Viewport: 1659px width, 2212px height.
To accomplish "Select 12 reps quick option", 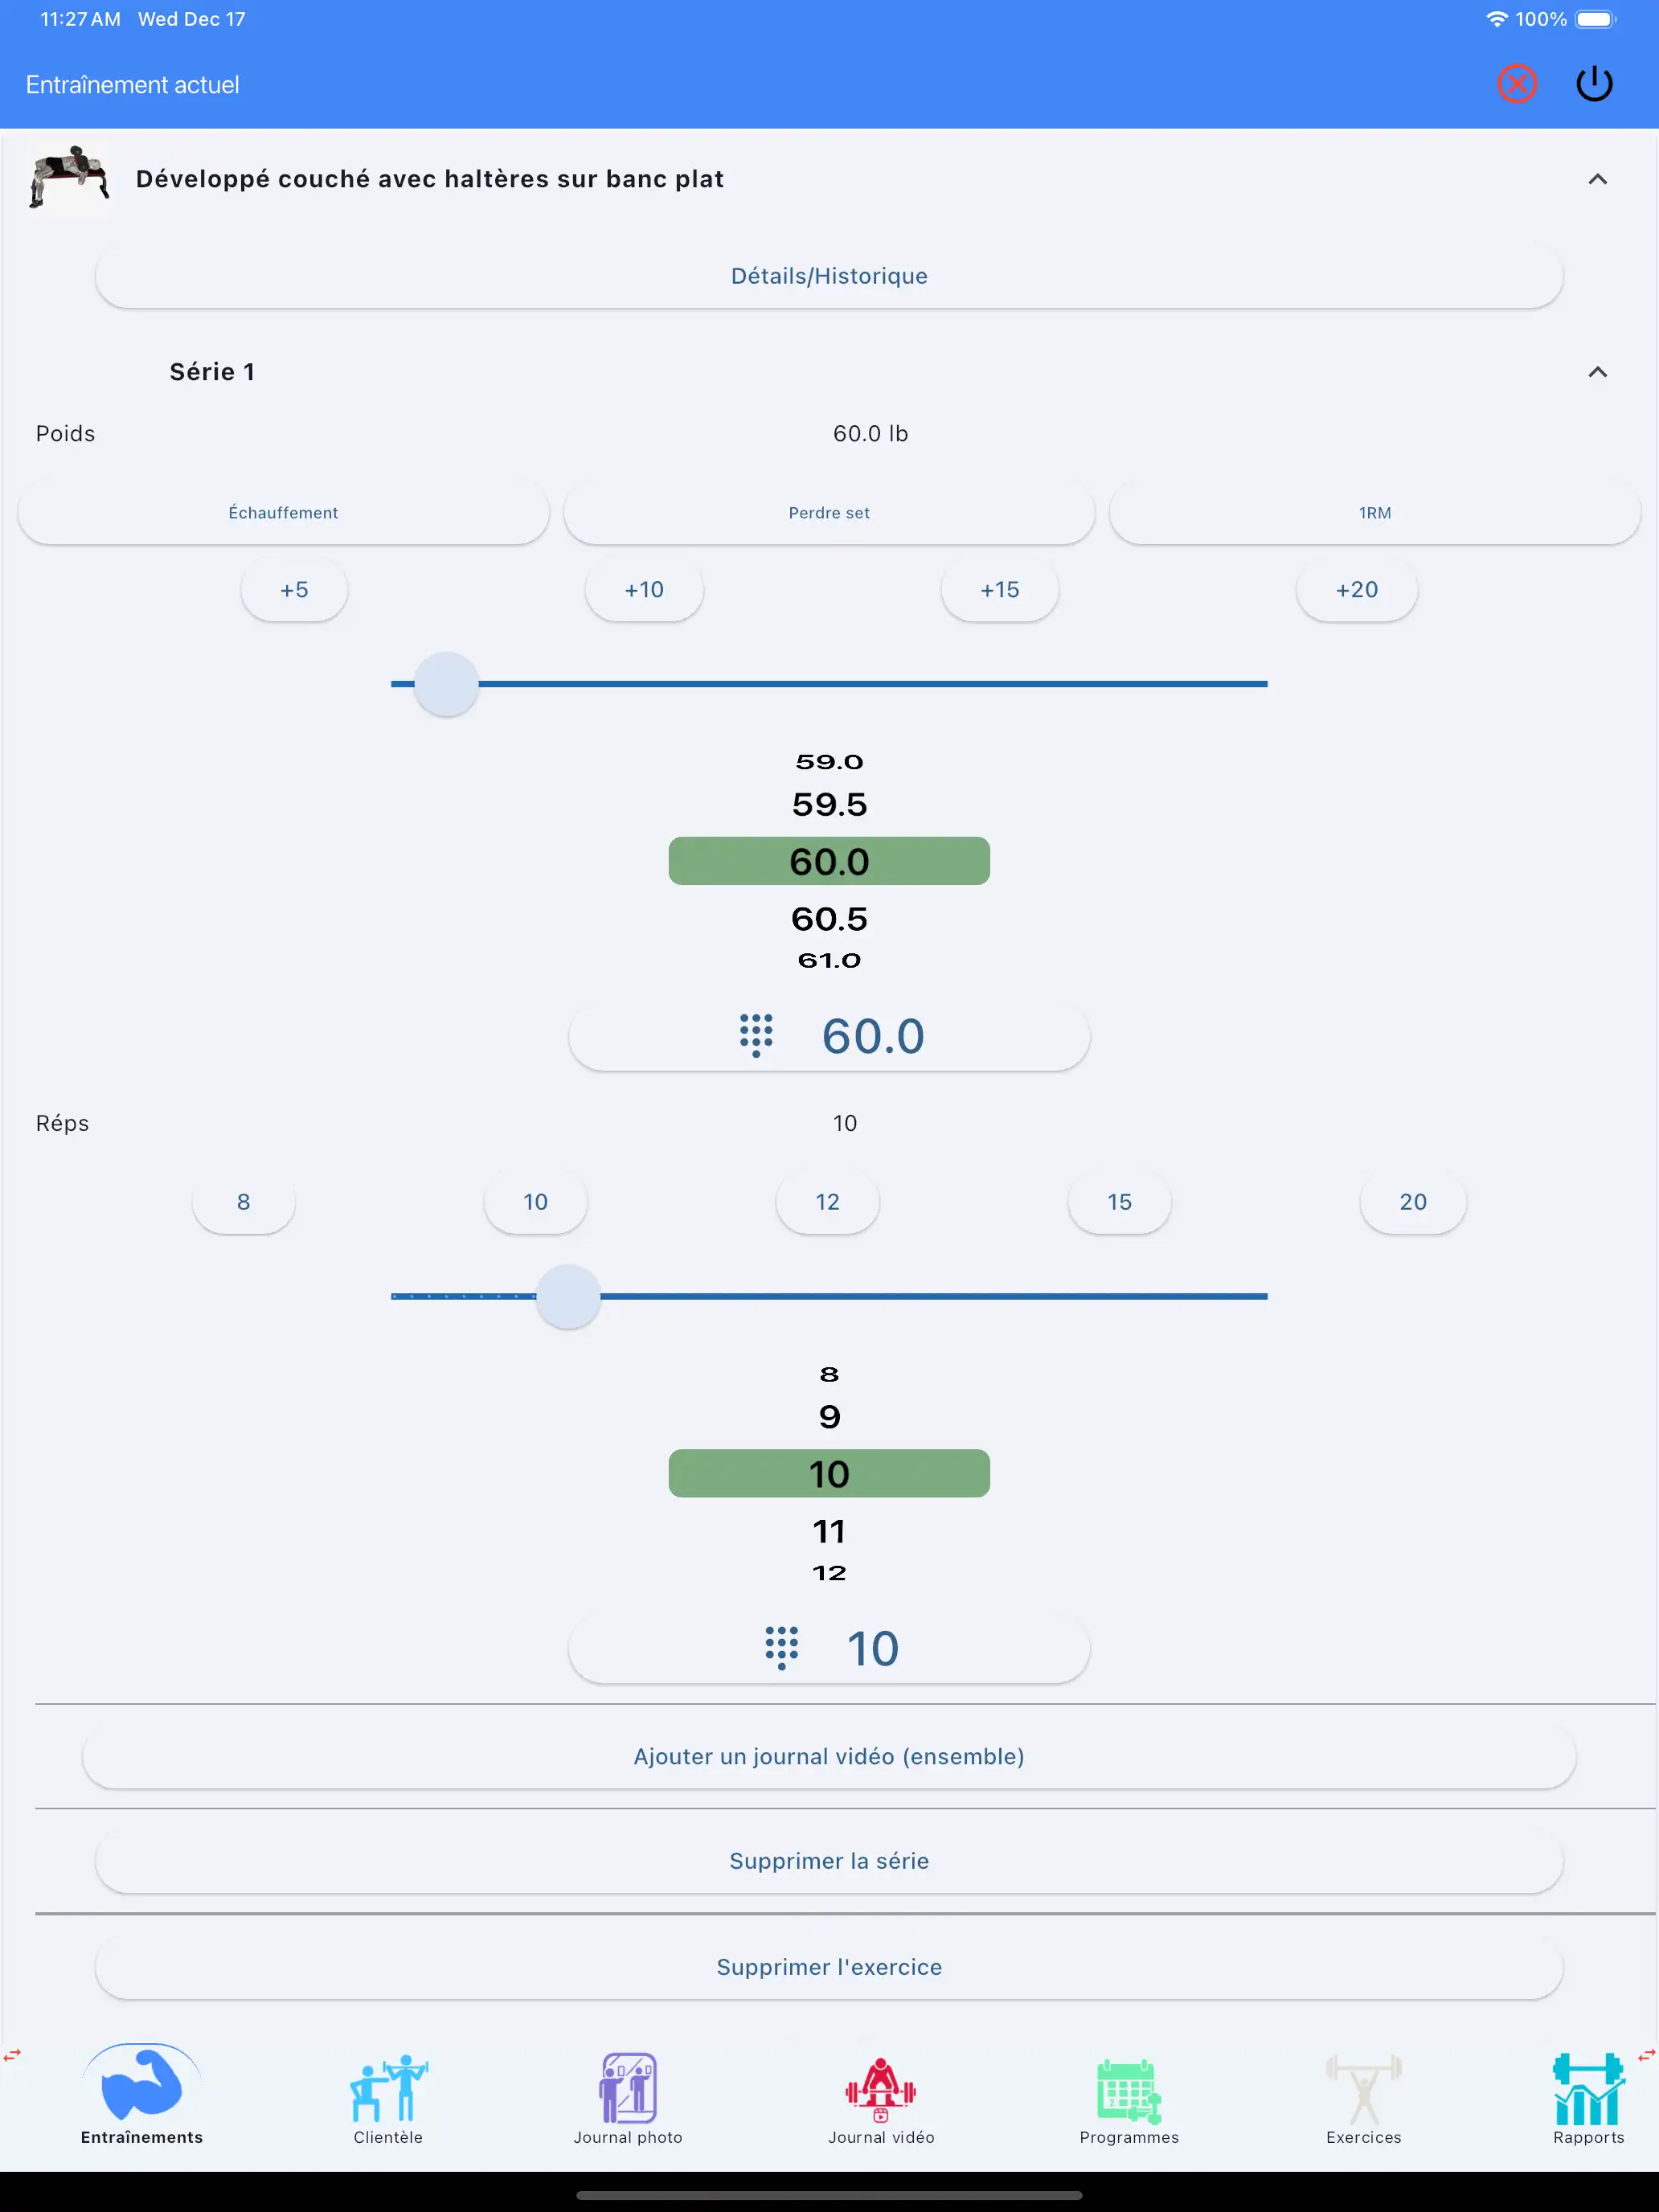I will pyautogui.click(x=827, y=1202).
